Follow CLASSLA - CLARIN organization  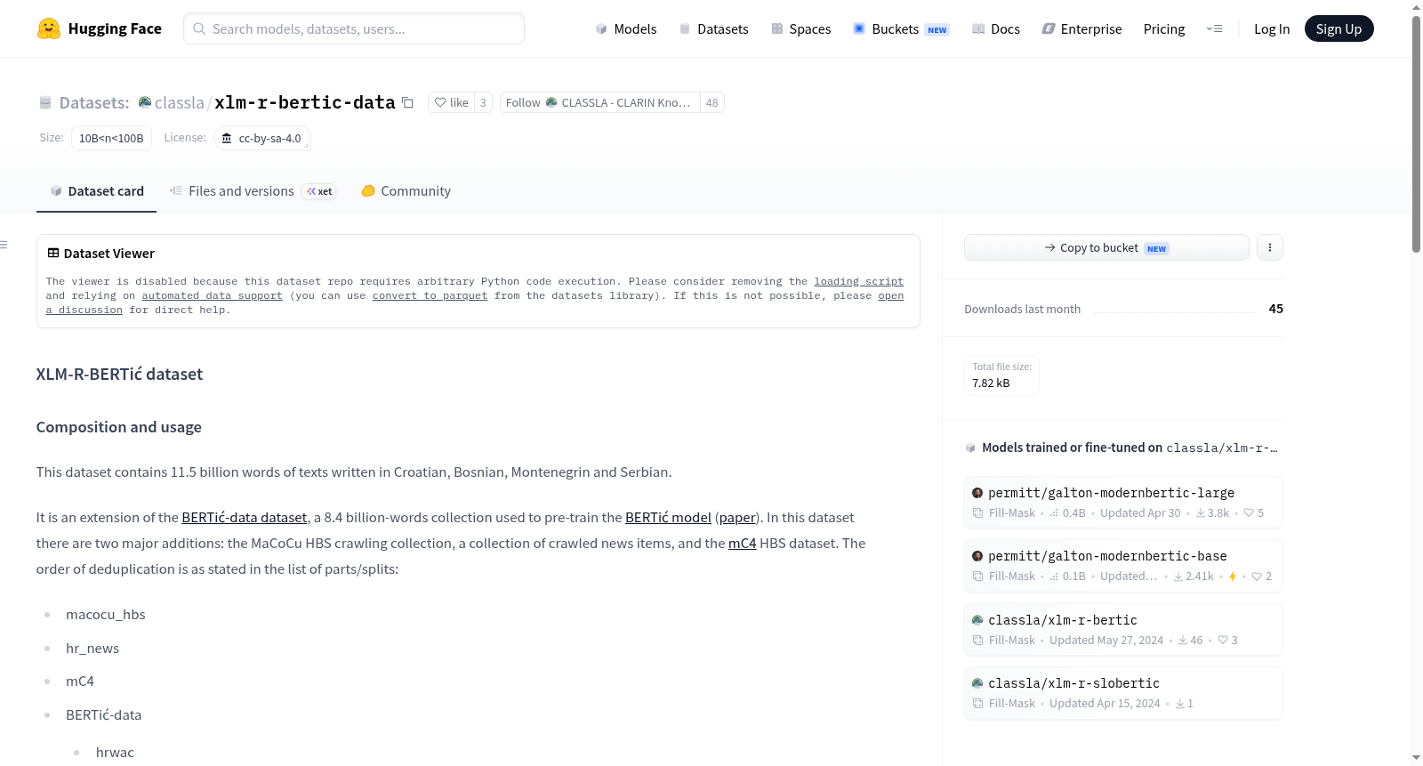click(x=600, y=102)
